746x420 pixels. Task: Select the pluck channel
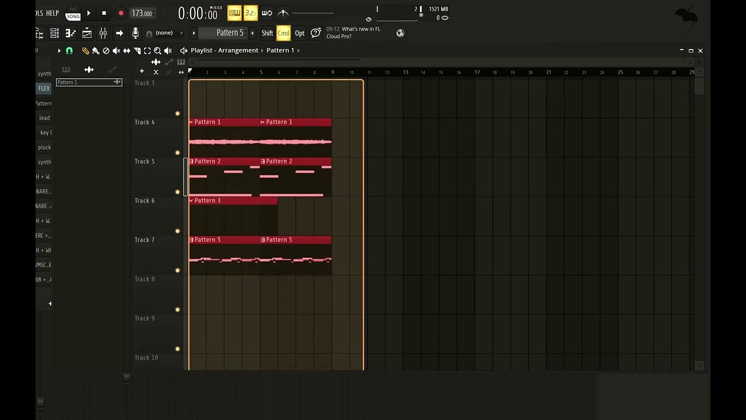44,147
